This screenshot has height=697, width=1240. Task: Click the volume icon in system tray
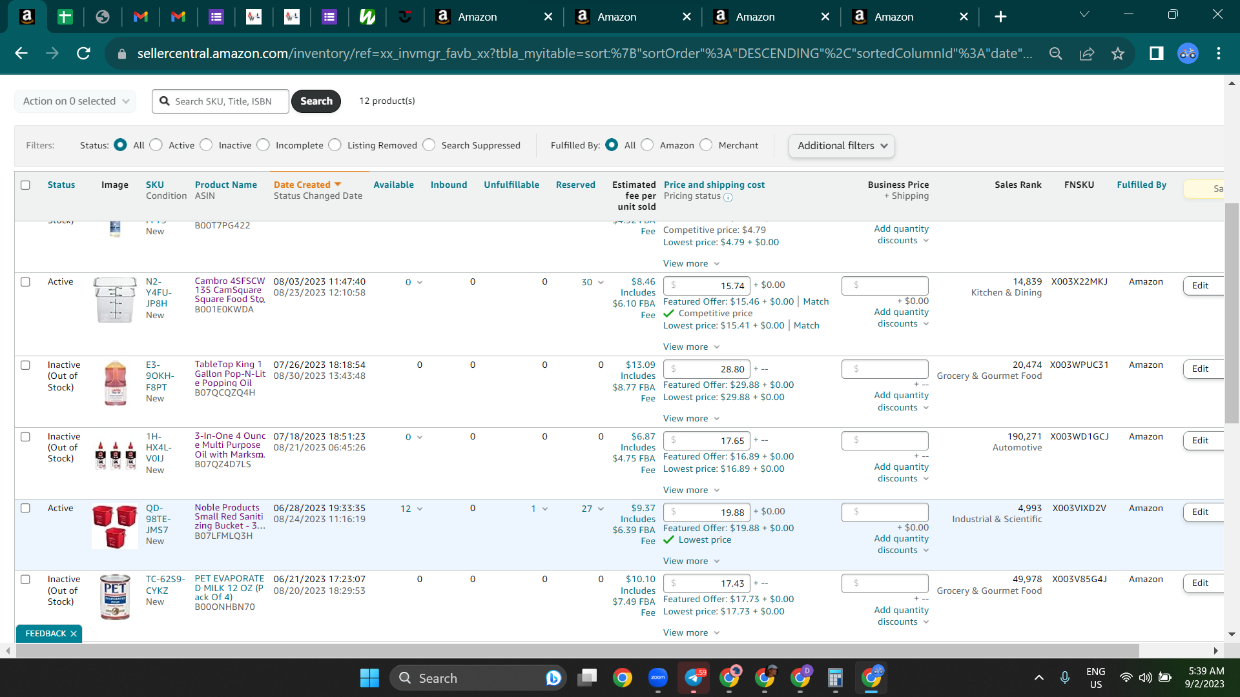1145,678
